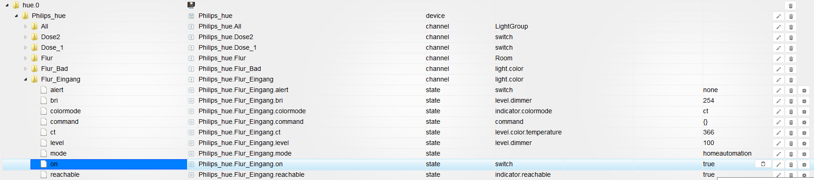Select the reachable state row

pos(407,174)
